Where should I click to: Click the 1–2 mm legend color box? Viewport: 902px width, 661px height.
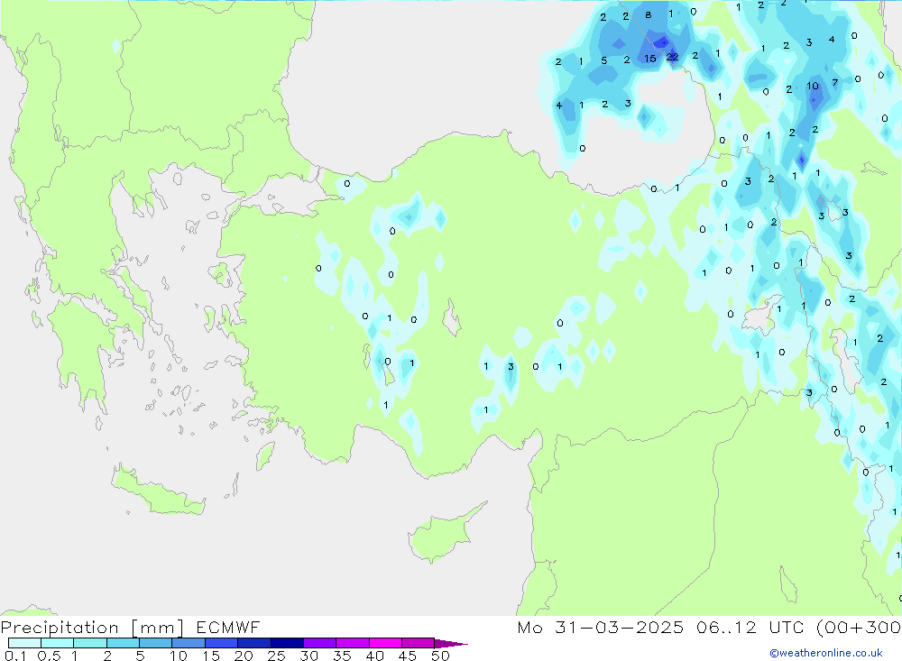pos(89,643)
